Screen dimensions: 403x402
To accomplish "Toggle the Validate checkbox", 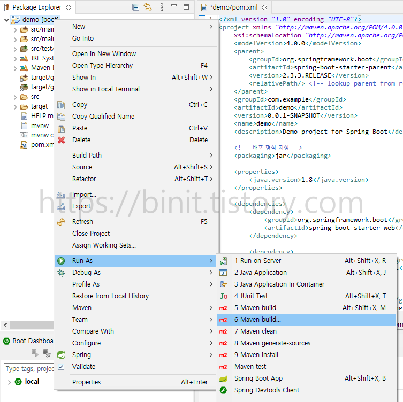I will coord(61,367).
